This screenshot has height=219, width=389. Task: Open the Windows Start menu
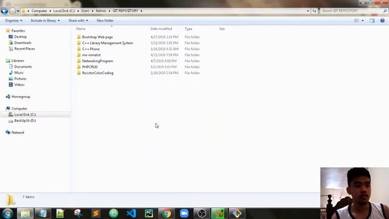point(7,214)
